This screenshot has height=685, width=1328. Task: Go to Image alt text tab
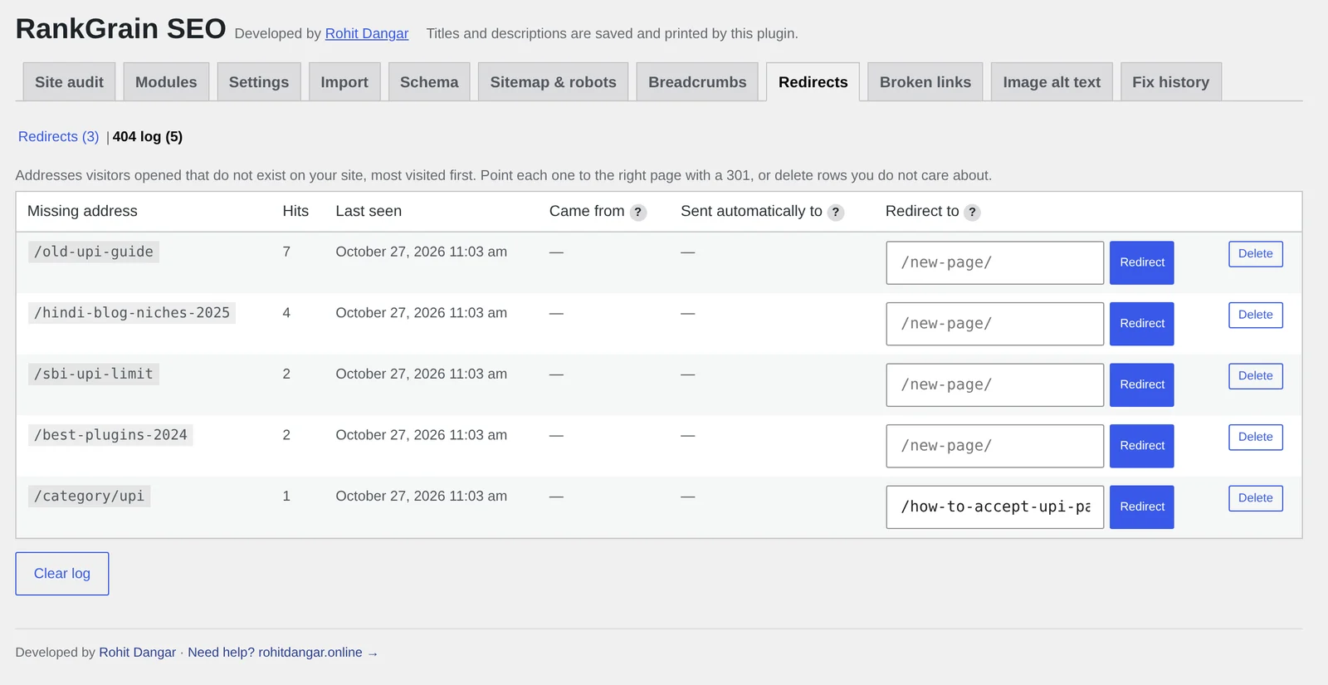(x=1052, y=82)
